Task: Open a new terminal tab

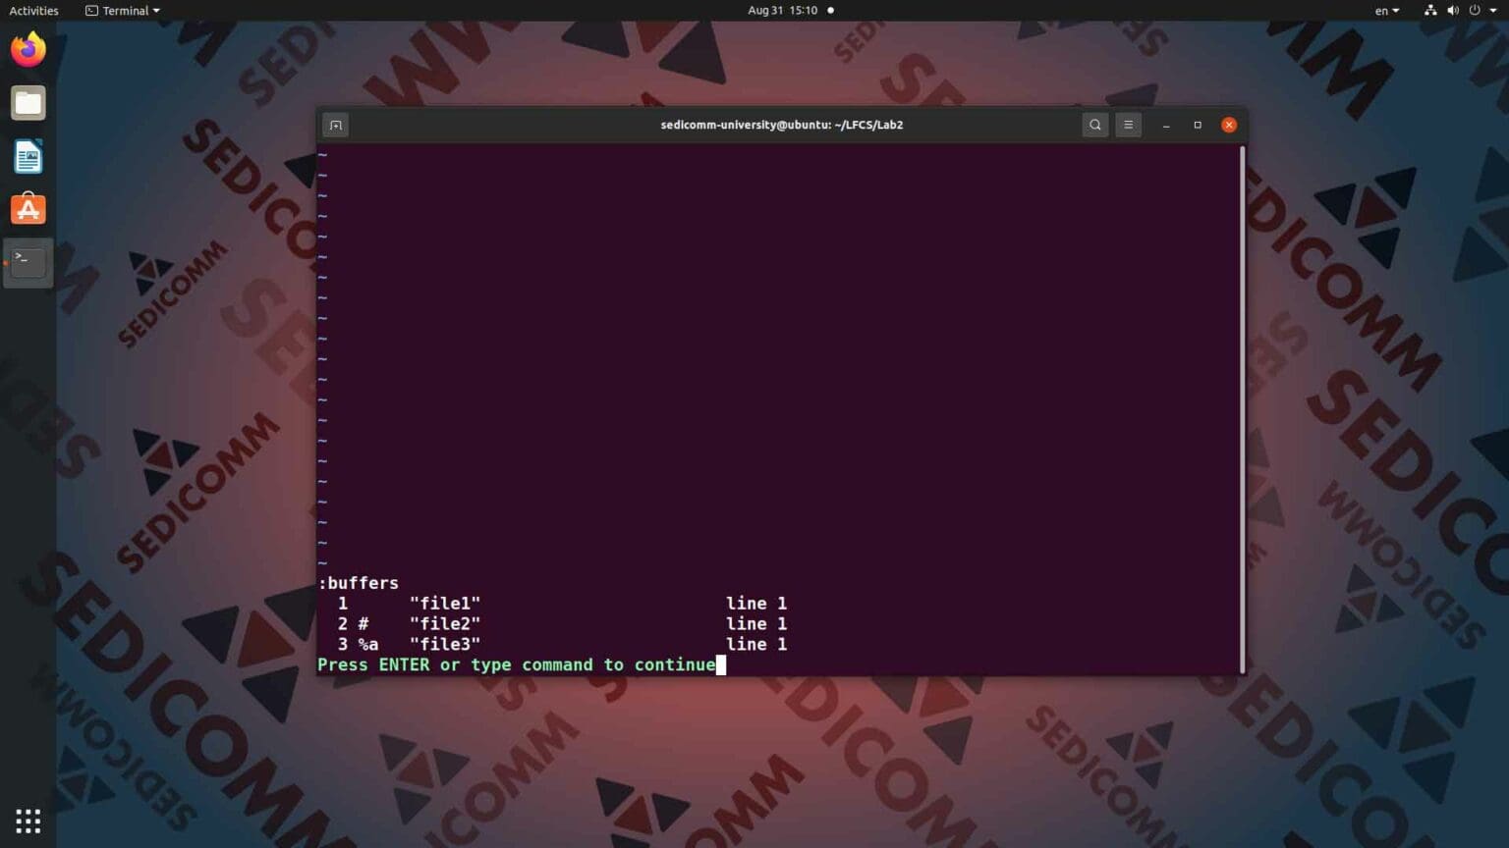Action: point(335,125)
